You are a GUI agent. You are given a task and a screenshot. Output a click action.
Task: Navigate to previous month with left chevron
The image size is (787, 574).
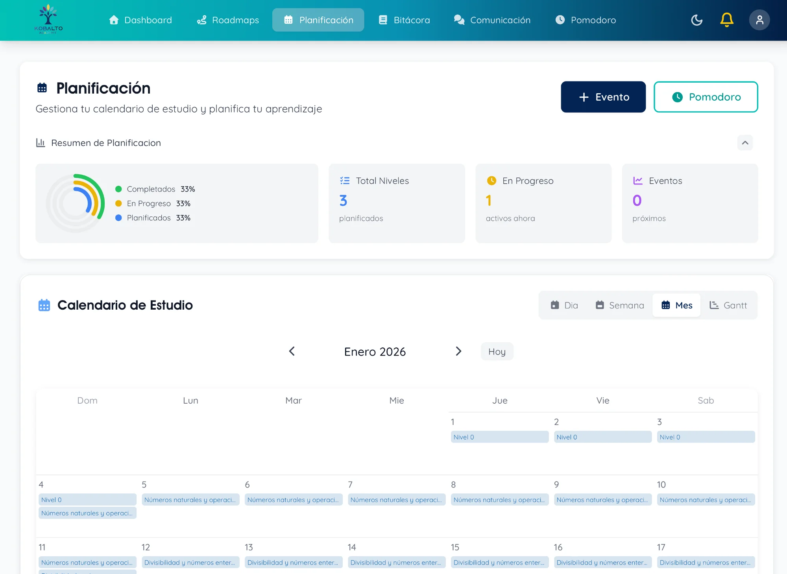click(292, 351)
